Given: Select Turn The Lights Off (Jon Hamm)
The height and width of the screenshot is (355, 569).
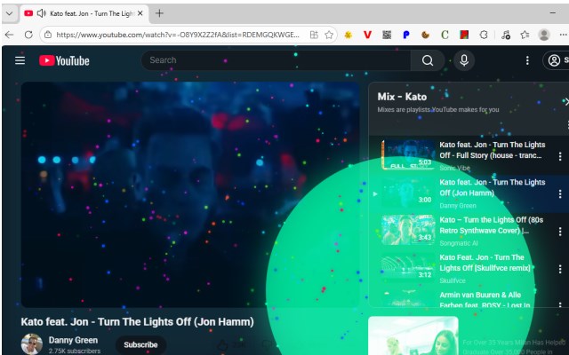Looking at the screenshot, I should pyautogui.click(x=492, y=187).
